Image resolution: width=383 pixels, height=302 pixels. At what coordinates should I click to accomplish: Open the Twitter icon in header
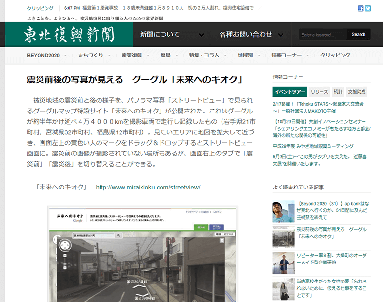pos(368,8)
